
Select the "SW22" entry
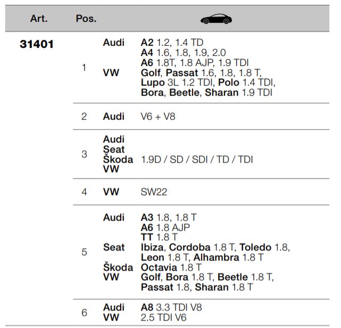(154, 191)
